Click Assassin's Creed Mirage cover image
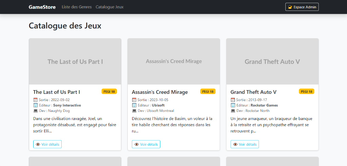Viewport: 347px width, 166px height. click(174, 62)
